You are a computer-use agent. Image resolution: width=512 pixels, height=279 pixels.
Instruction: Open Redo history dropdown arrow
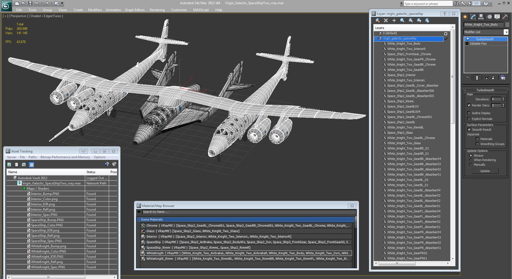tap(51, 3)
